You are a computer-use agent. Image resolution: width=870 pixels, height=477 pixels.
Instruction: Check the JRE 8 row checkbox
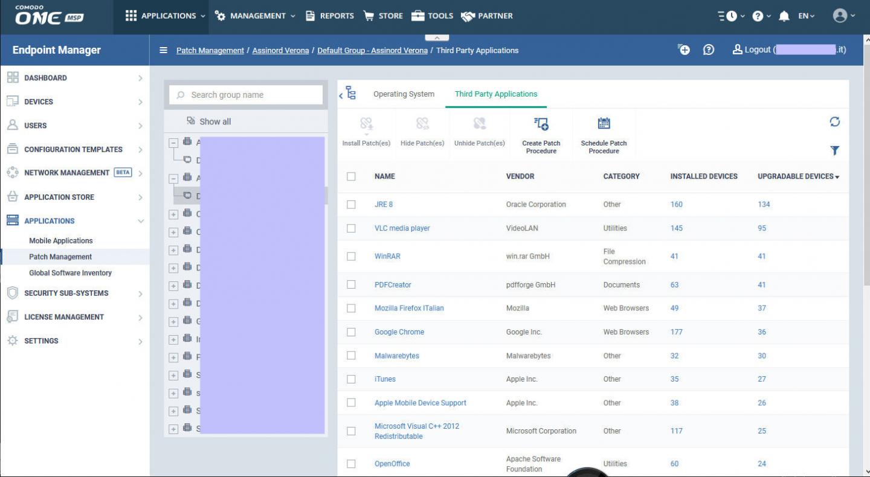[351, 205]
